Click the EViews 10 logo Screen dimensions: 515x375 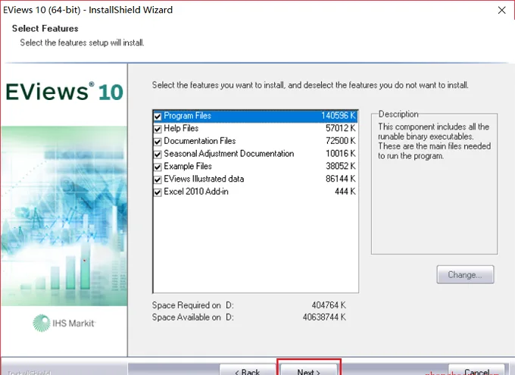tap(64, 92)
